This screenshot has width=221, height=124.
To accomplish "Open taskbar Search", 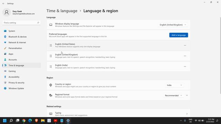I will coord(11,121).
